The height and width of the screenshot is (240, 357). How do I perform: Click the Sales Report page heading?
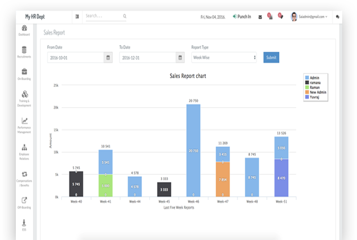coord(54,33)
